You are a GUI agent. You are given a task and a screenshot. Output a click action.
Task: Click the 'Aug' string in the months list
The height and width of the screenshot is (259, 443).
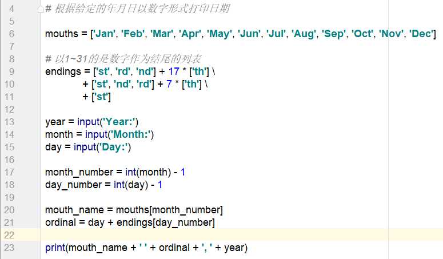pos(304,34)
